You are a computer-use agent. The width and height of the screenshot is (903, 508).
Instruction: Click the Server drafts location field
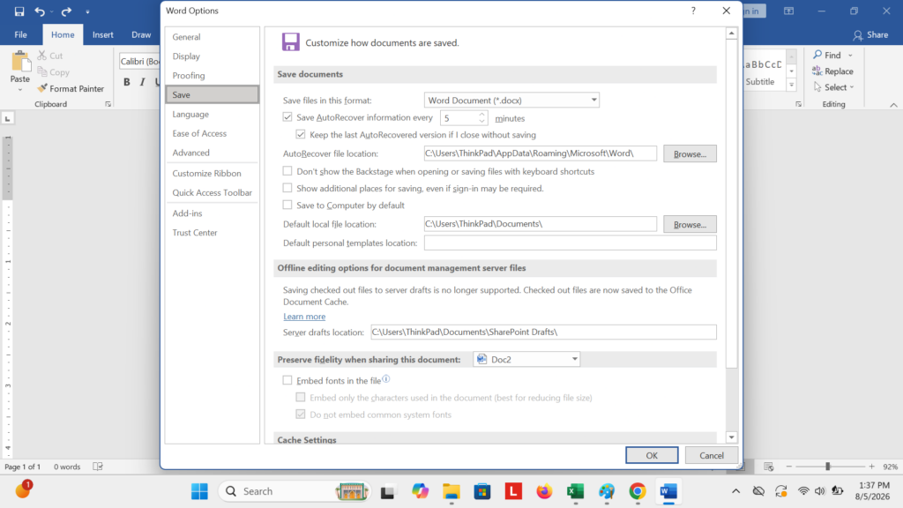tap(543, 332)
